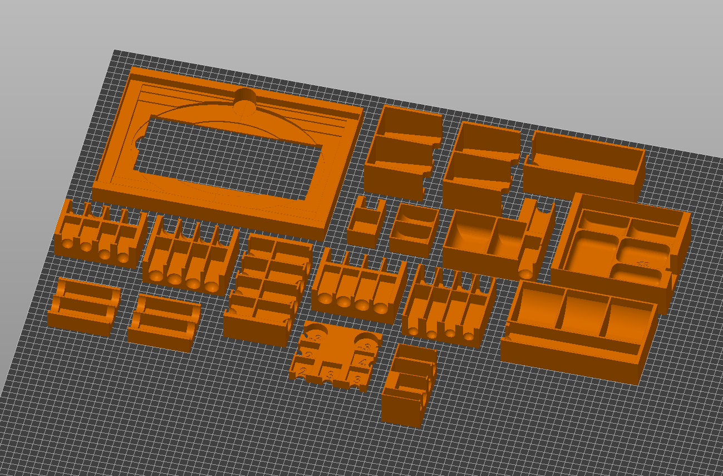Select the diagonal-divider box between two other boxes
This screenshot has width=723, height=476.
[481, 167]
